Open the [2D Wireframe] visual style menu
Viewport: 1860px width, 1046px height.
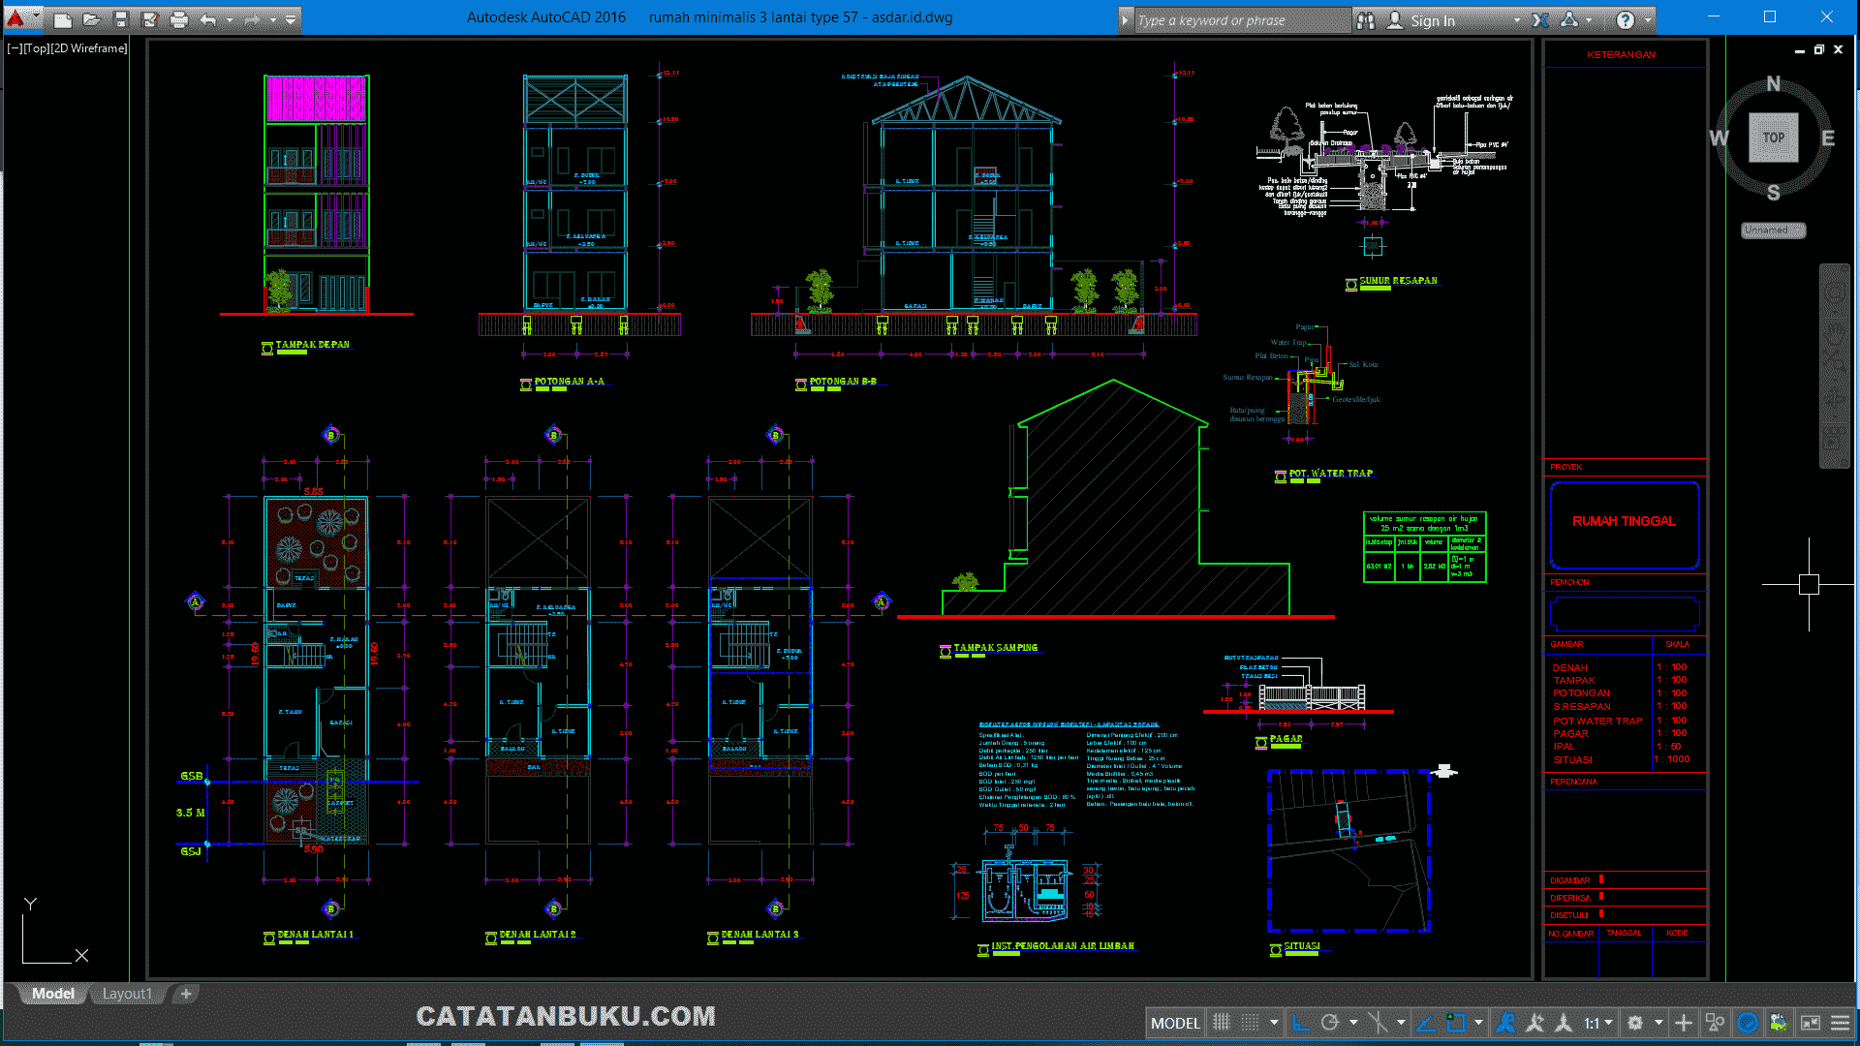coord(88,48)
